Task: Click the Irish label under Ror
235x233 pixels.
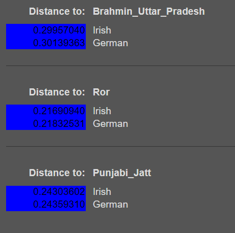Action: click(x=102, y=111)
